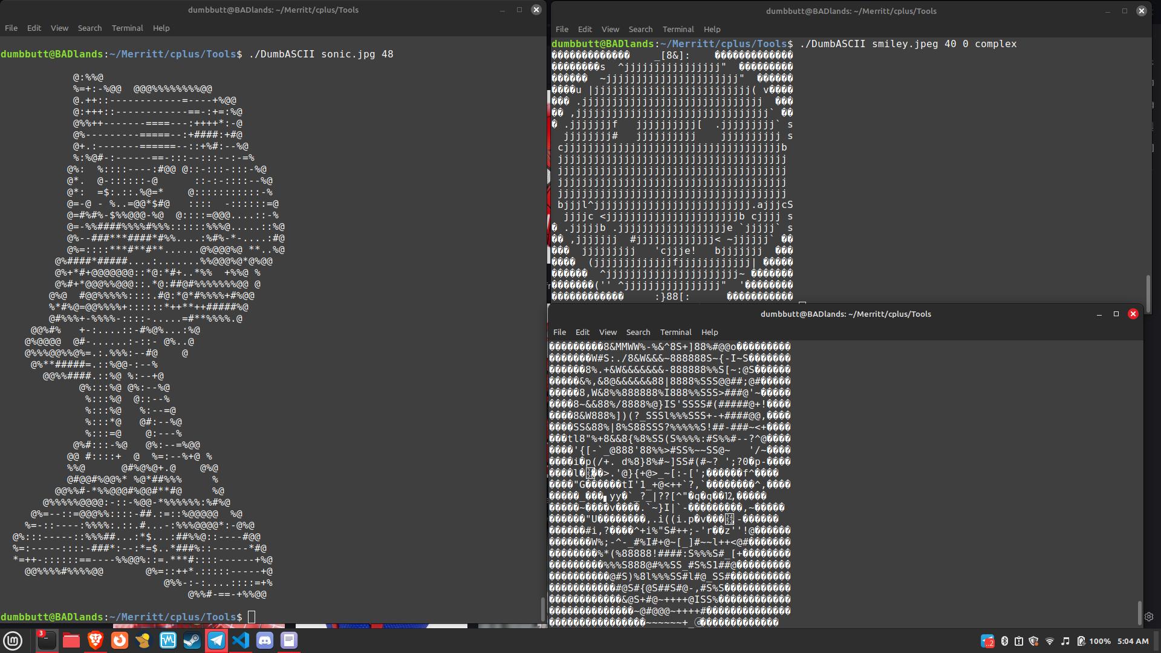Open View menu in smiley.jpeg terminal
Viewport: 1161px width, 653px height.
coord(610,29)
